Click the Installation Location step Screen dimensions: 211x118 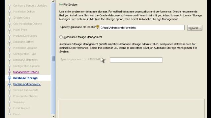(25, 48)
